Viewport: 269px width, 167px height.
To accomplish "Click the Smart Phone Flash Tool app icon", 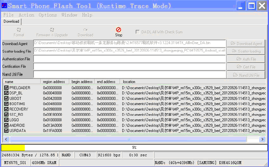I will coord(4,6).
